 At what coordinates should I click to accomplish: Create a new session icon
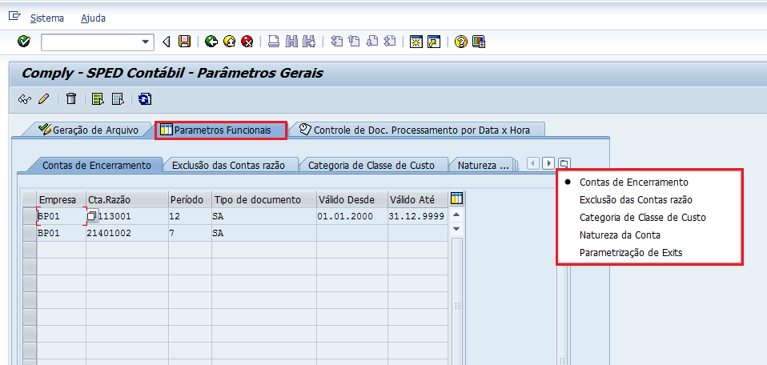coord(416,42)
